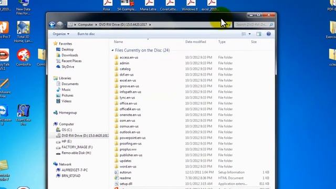This screenshot has width=336, height=189.
Task: Open the Help question mark icon
Action: 268,34
